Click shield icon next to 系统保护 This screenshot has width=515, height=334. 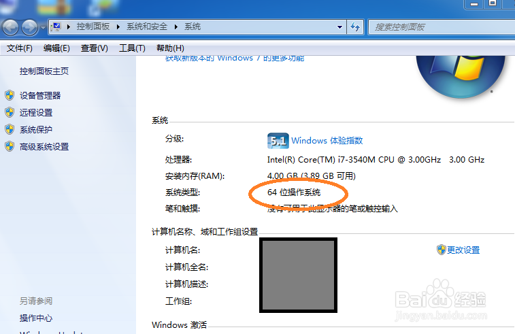click(x=10, y=129)
